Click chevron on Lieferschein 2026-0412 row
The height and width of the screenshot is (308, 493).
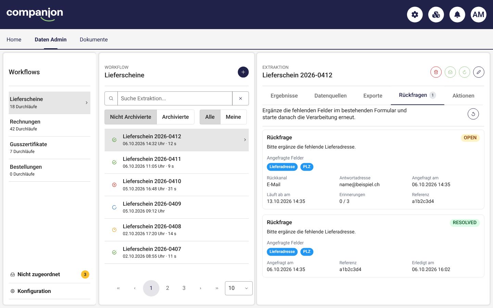click(x=245, y=140)
